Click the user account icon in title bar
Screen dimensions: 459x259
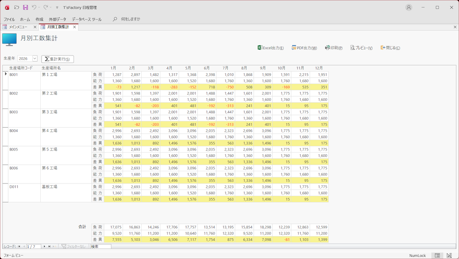tap(409, 7)
